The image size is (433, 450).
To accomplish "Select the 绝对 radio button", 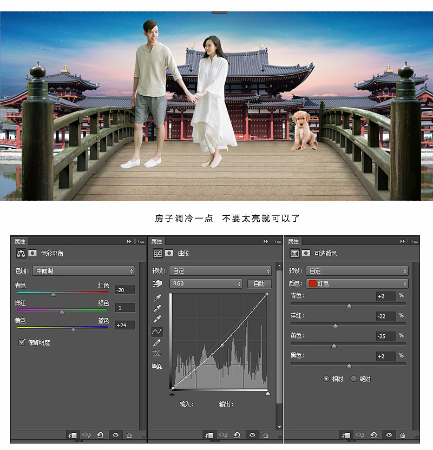I will point(354,379).
